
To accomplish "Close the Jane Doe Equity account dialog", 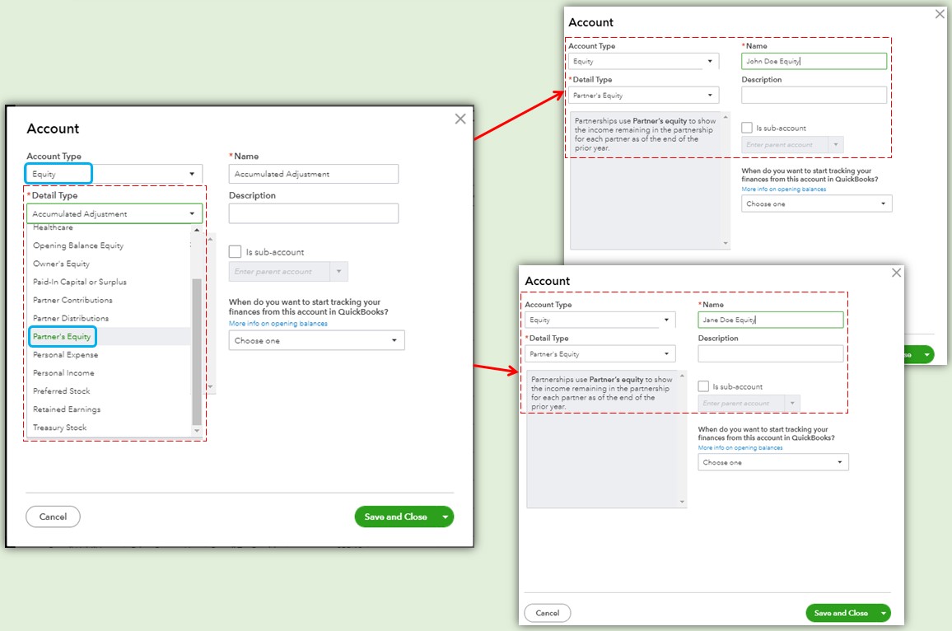I will (896, 273).
